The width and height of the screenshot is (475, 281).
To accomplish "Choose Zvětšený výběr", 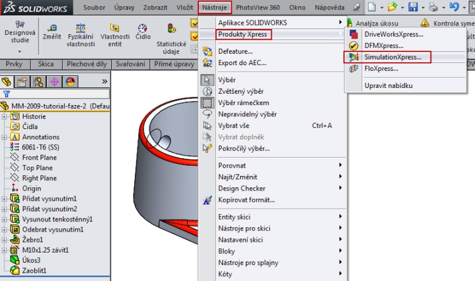I will pos(241,91).
